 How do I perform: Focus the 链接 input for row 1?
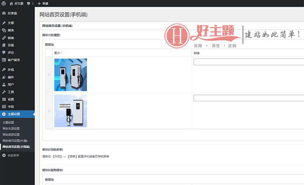(x=249, y=62)
